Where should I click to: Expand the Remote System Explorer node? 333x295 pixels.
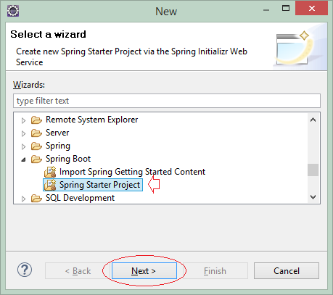[x=23, y=120]
